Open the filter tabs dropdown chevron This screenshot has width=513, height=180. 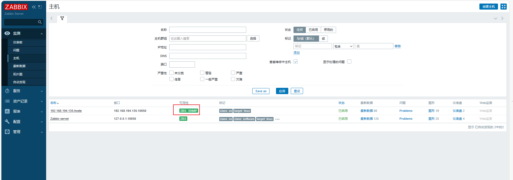click(496, 18)
